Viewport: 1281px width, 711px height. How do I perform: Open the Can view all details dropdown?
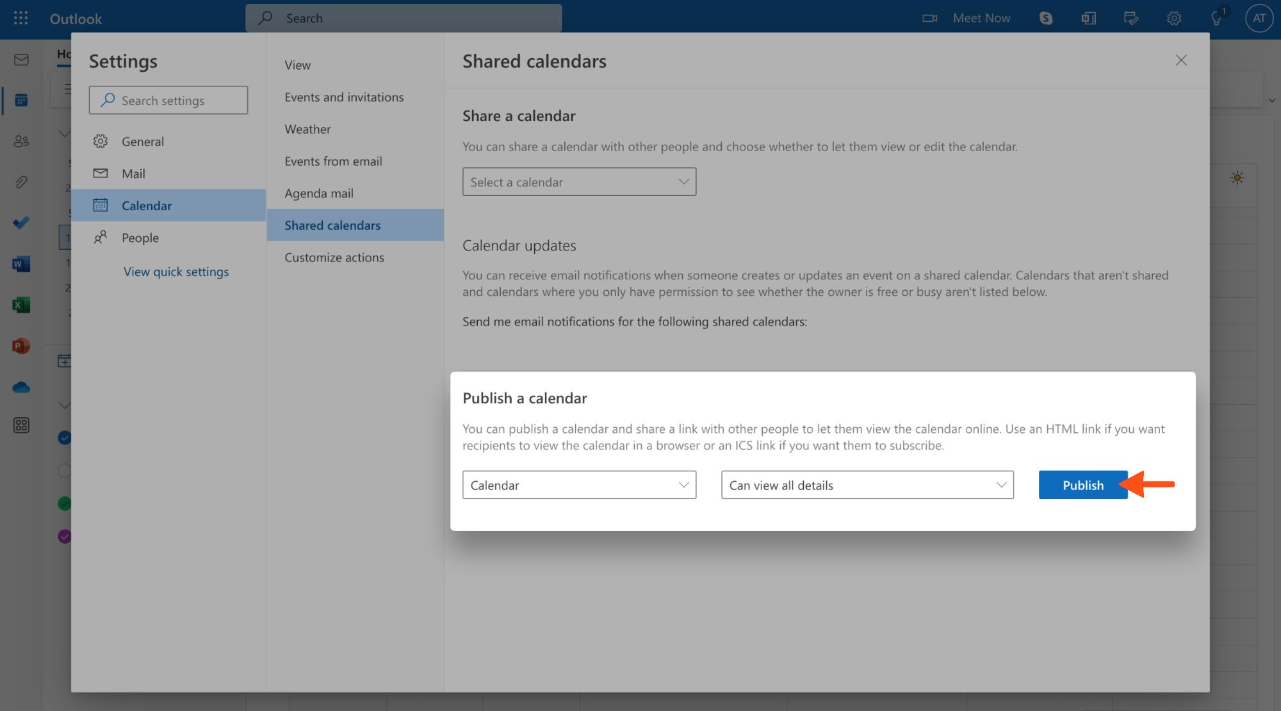click(867, 485)
